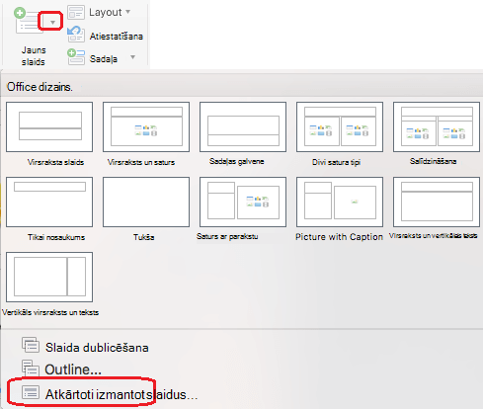
Task: Click the Vertikāls virsraksts un teksts caption
Action: click(x=50, y=312)
